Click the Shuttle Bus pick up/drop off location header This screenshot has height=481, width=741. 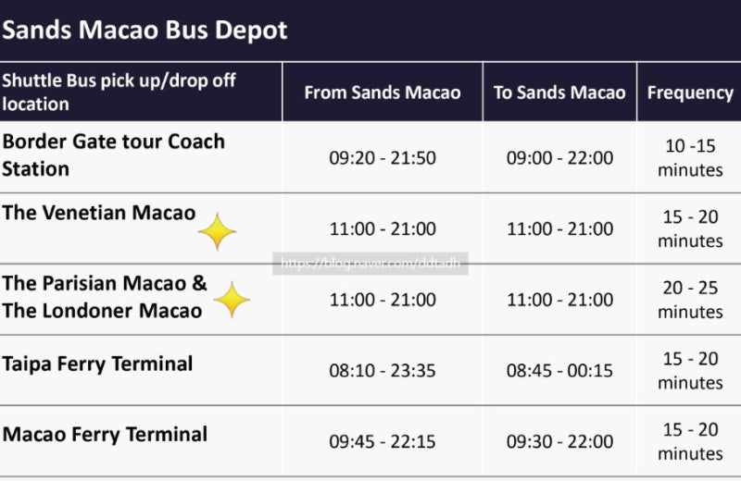click(x=119, y=92)
